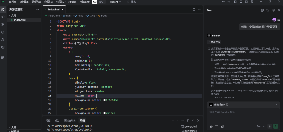
Task: Split the editor with the layout icon
Action: click(194, 9)
